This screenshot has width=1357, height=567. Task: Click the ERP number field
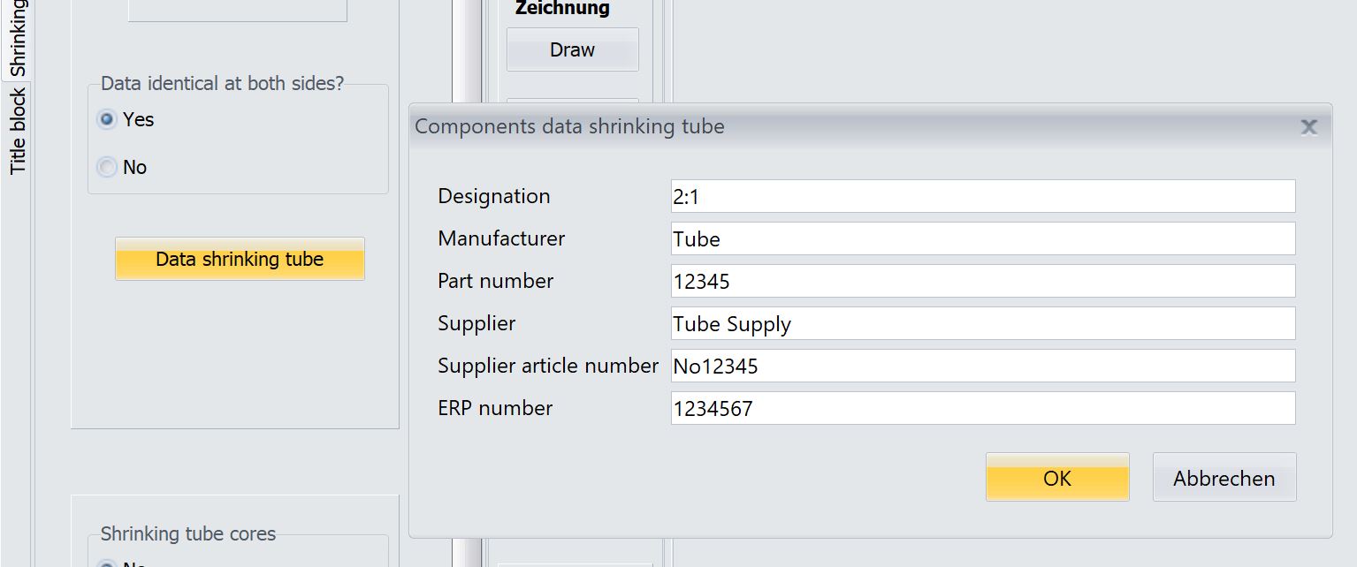pos(982,408)
